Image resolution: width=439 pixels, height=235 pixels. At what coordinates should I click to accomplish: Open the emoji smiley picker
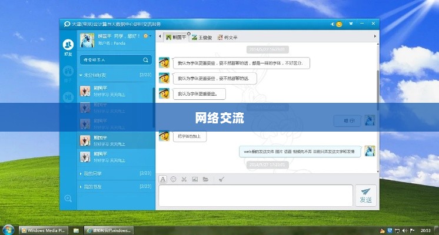173,179
